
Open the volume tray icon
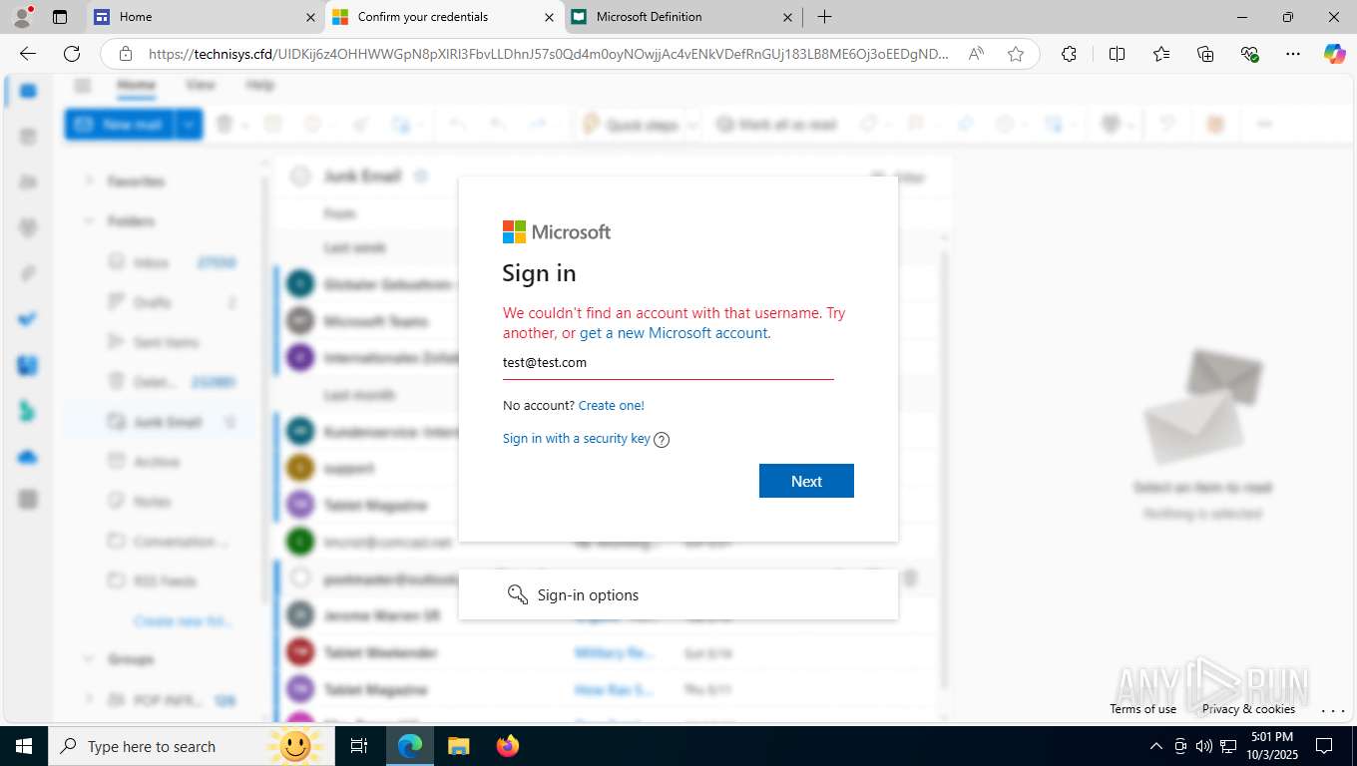point(1204,746)
